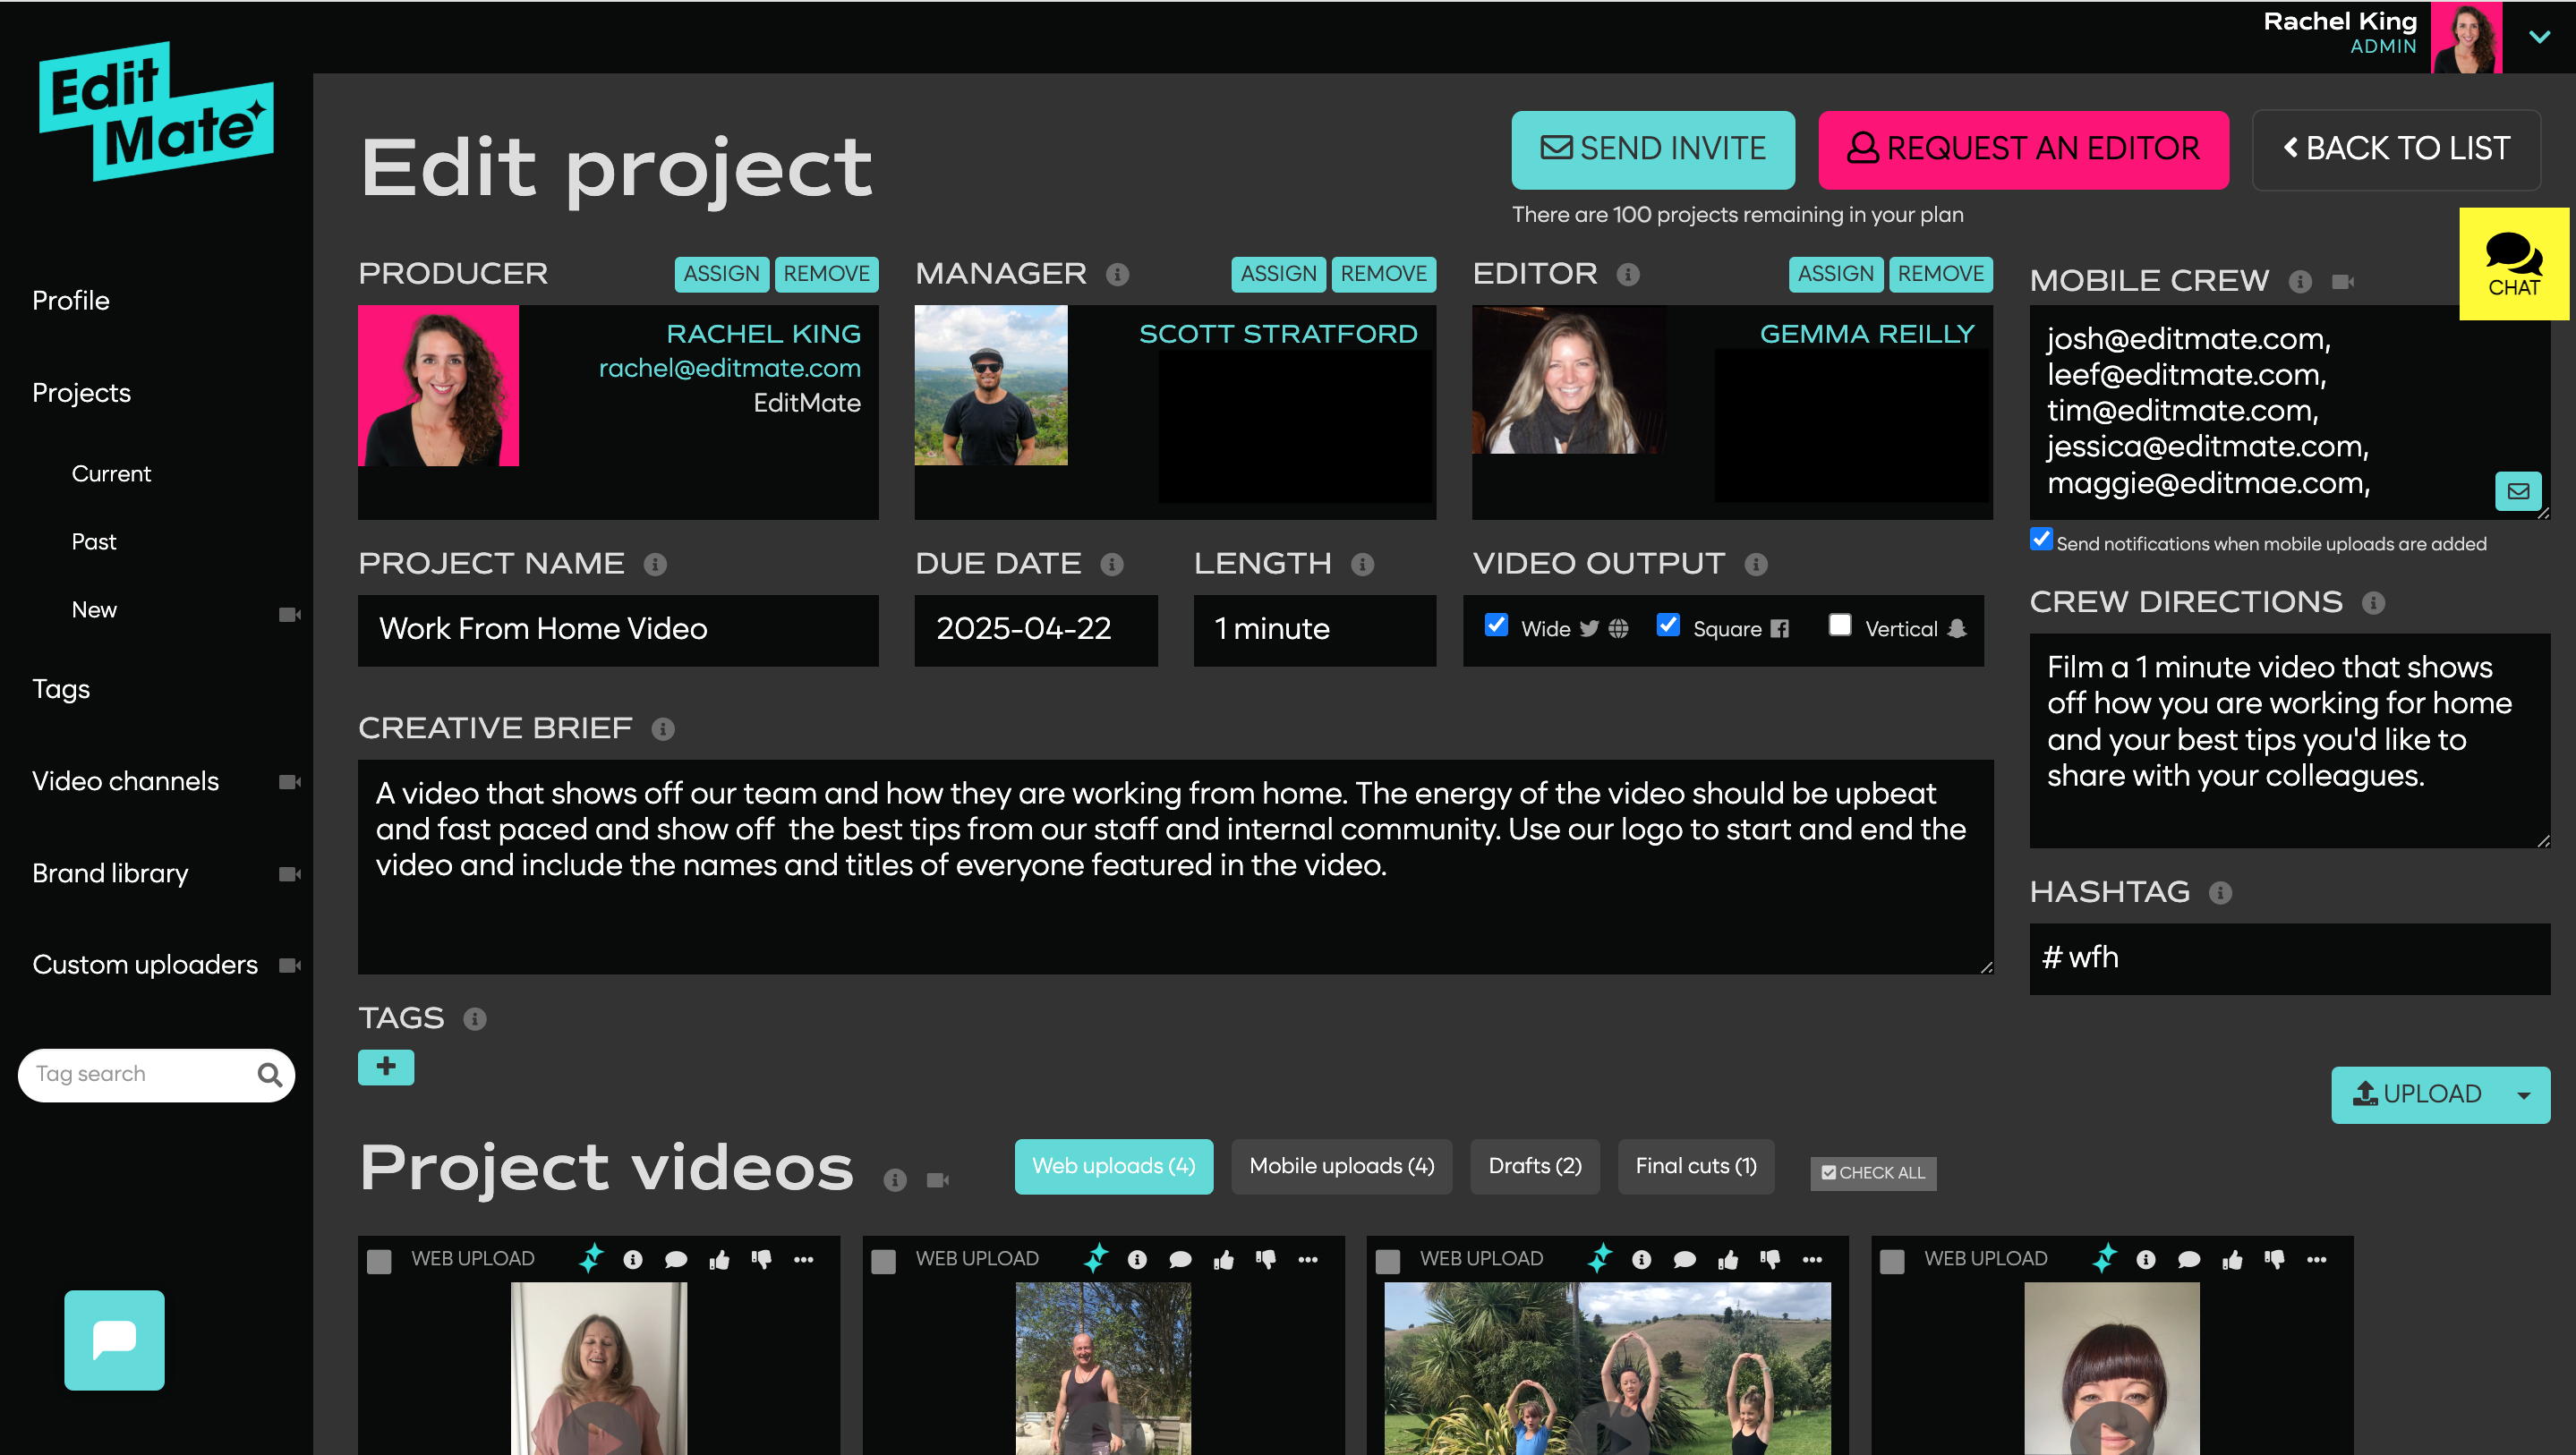Open the UPLOAD dropdown arrow
2576x1455 pixels.
2524,1096
